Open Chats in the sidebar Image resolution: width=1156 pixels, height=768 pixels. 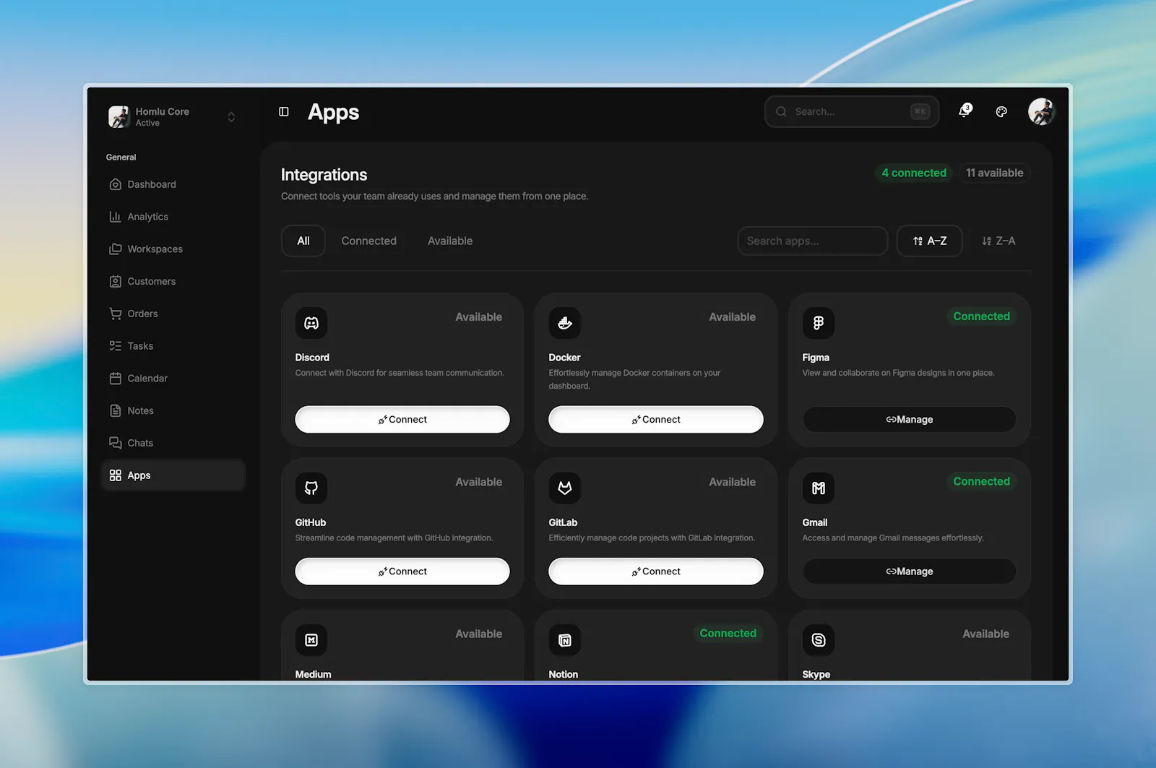click(173, 443)
